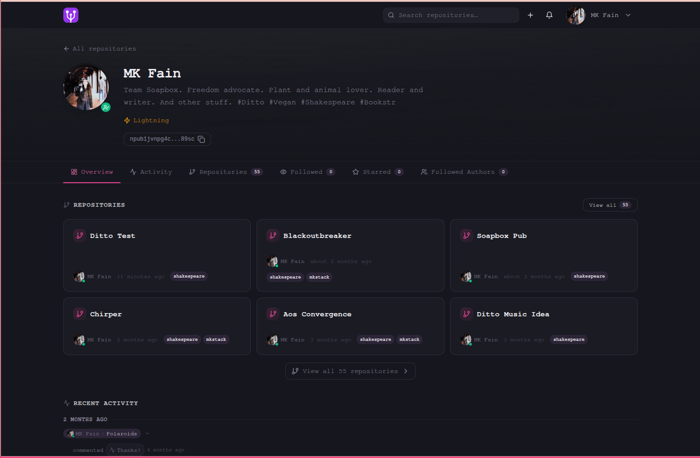Image resolution: width=700 pixels, height=458 pixels.
Task: Open the purple app logo home icon
Action: tap(71, 15)
